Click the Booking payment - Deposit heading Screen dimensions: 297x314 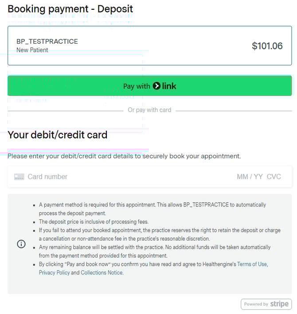pos(70,9)
